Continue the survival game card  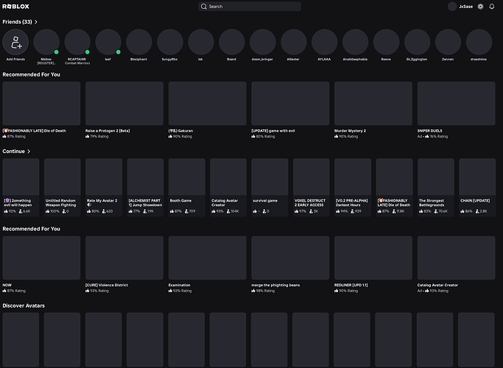click(x=270, y=187)
